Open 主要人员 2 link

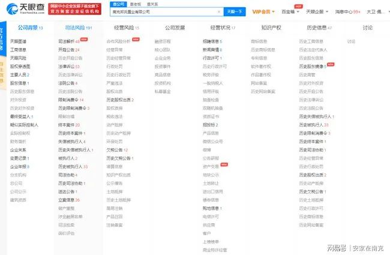(x=20, y=74)
